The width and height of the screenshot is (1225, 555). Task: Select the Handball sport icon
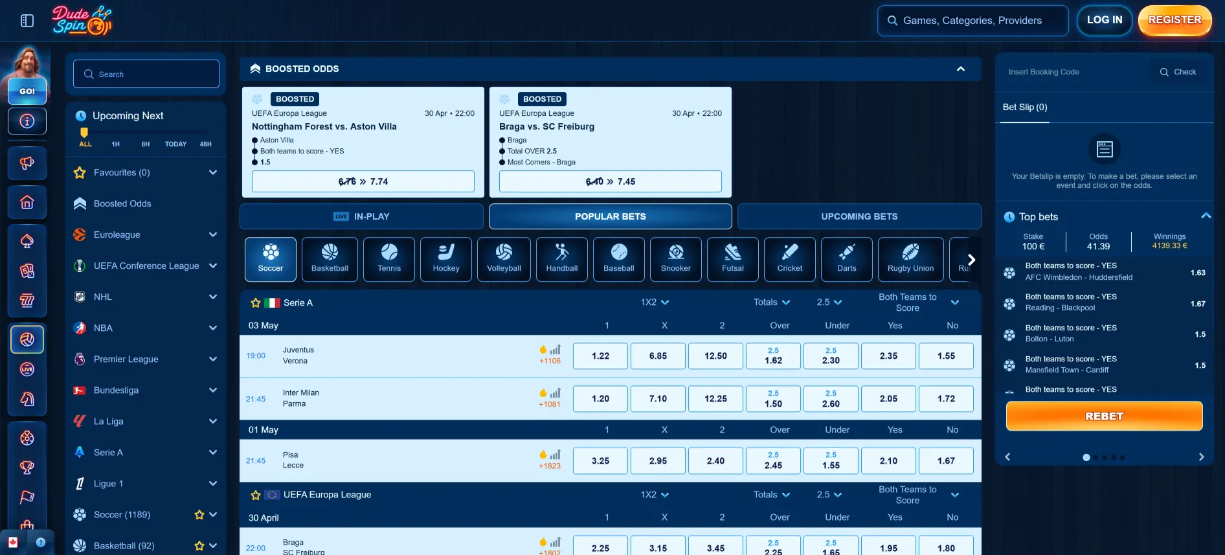(562, 259)
